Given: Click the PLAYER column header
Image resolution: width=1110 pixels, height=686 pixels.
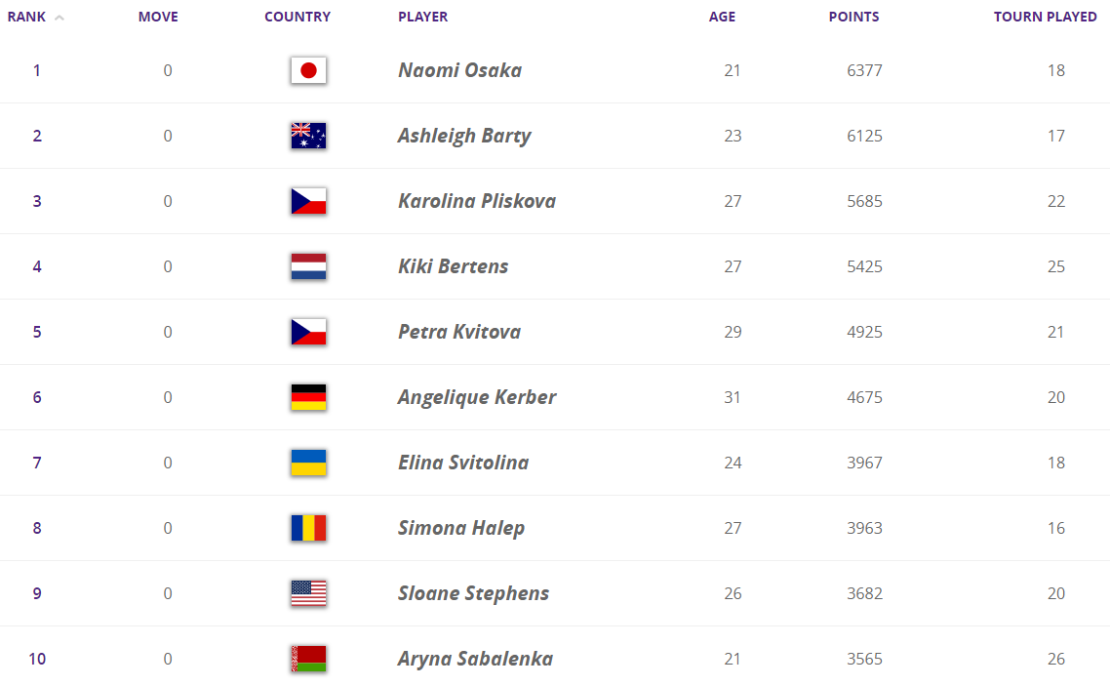Looking at the screenshot, I should pyautogui.click(x=423, y=17).
